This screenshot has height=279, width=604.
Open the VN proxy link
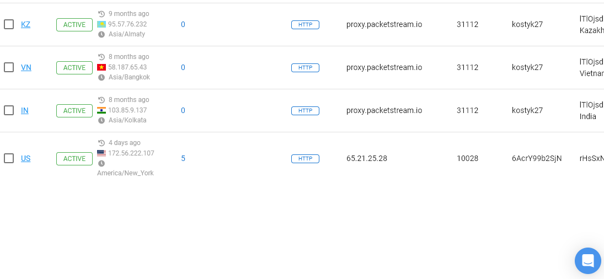tap(26, 67)
